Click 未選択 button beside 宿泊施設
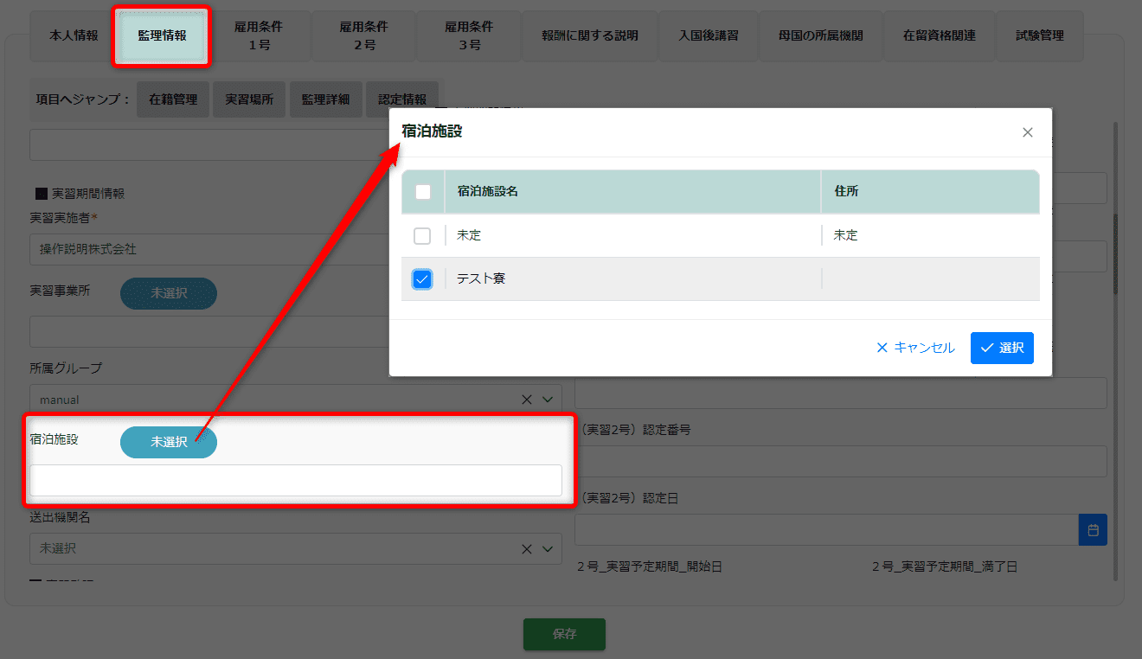Screen dimensions: 1142x659 tap(169, 442)
